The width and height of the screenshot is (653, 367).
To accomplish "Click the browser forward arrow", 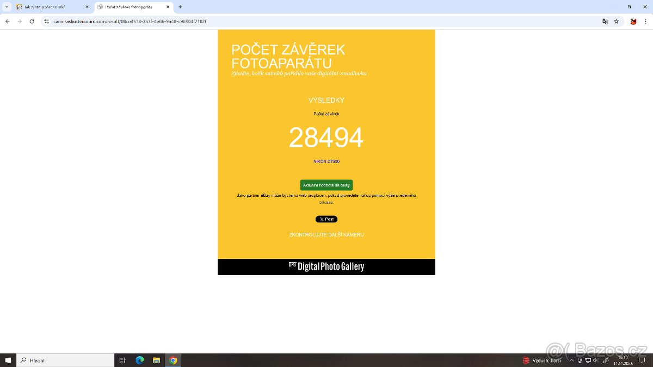I will pos(20,21).
